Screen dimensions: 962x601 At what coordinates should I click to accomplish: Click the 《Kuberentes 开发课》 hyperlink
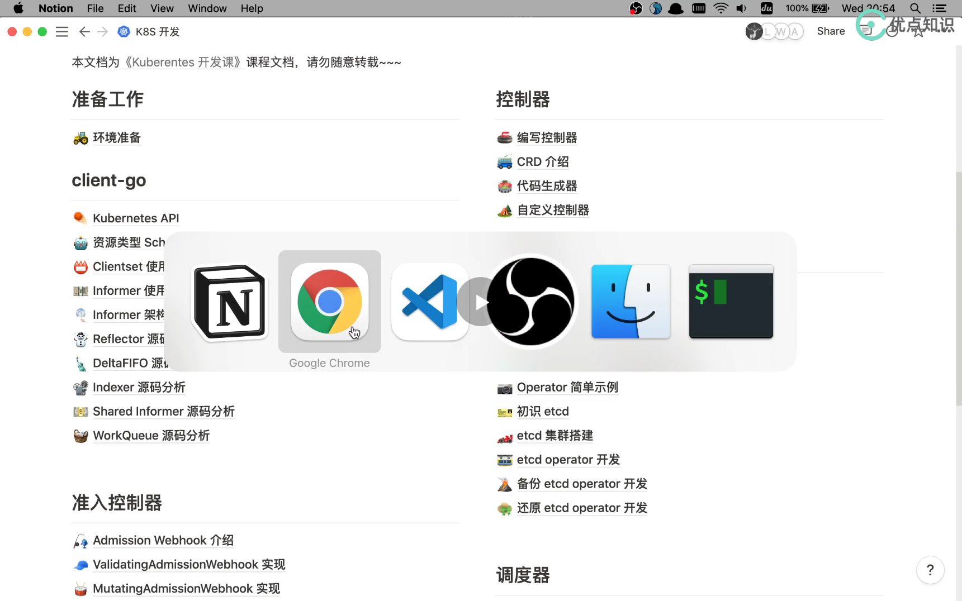[183, 62]
